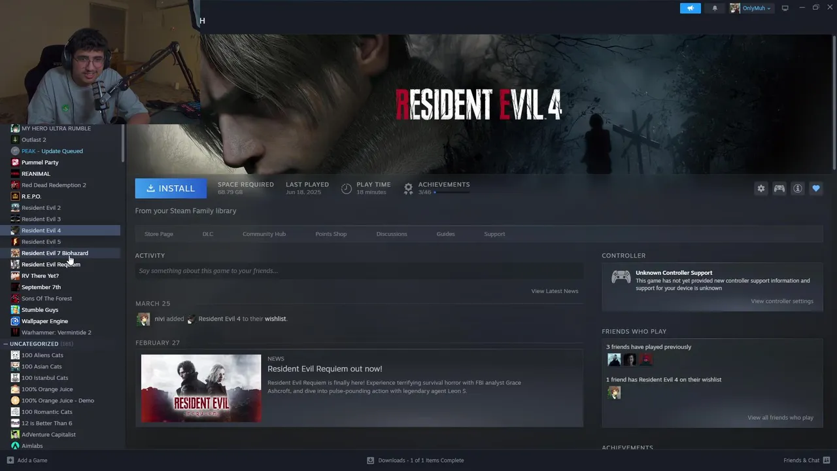Click the REANIMAL game icon

coord(15,173)
